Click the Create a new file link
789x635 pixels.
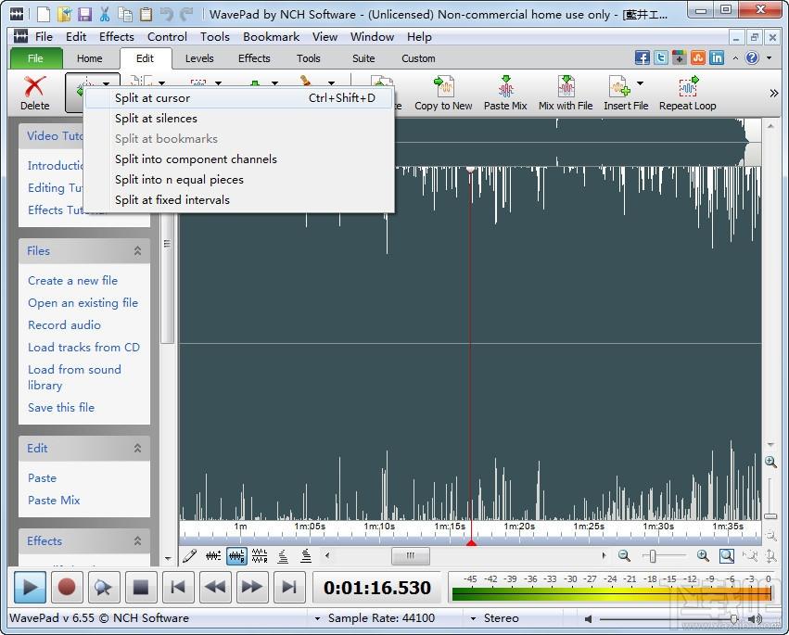[x=72, y=281]
